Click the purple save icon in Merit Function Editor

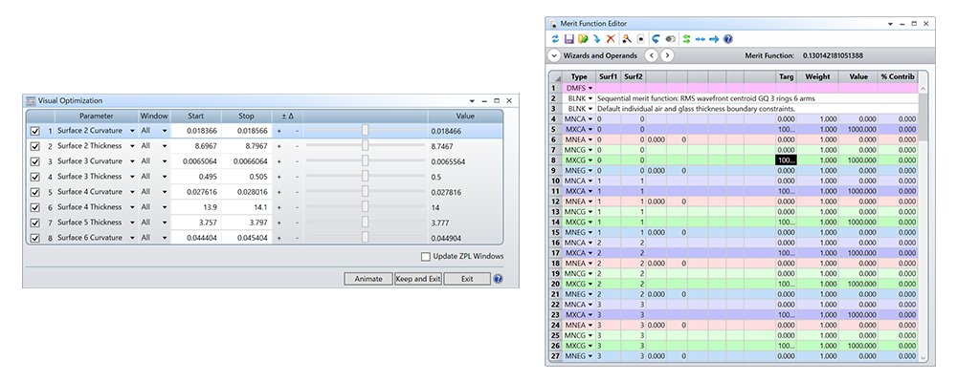click(x=568, y=39)
